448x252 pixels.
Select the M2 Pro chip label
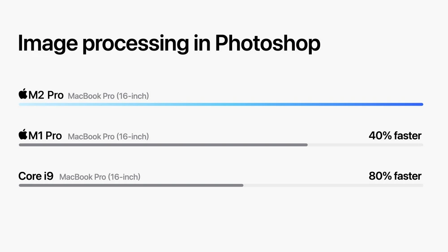[x=46, y=95]
